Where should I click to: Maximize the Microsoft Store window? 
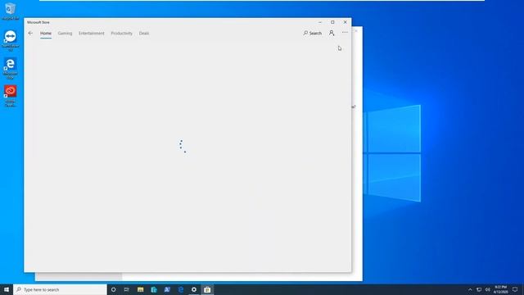pos(332,22)
